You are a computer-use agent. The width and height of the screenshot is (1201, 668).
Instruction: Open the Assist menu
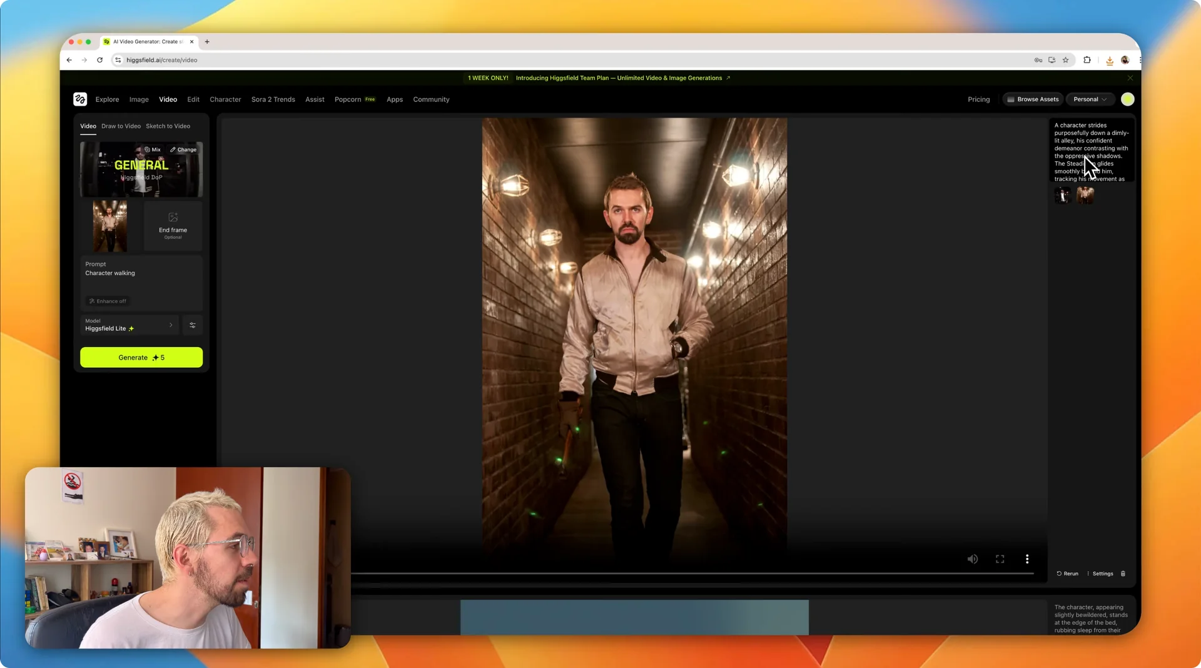[315, 99]
